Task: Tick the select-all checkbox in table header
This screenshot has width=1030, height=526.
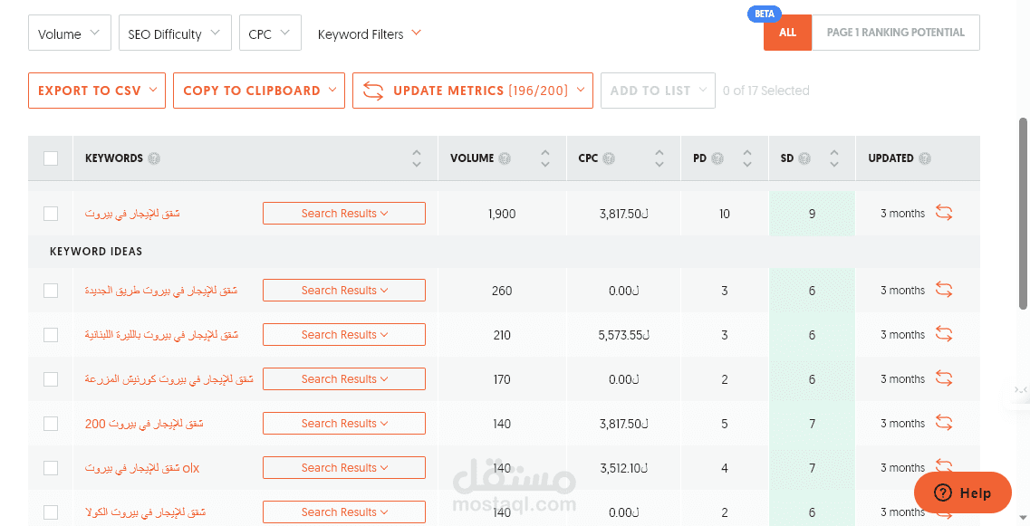Action: pos(51,158)
